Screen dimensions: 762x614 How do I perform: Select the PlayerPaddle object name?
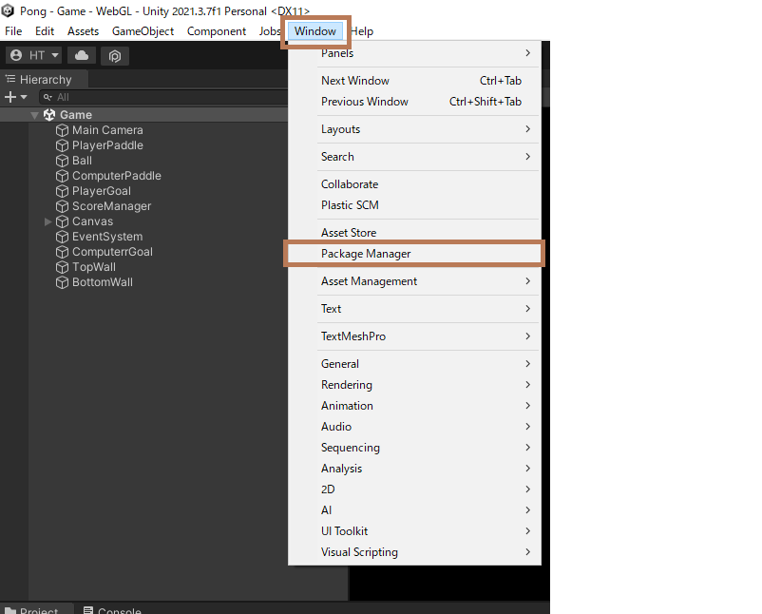[x=107, y=145]
